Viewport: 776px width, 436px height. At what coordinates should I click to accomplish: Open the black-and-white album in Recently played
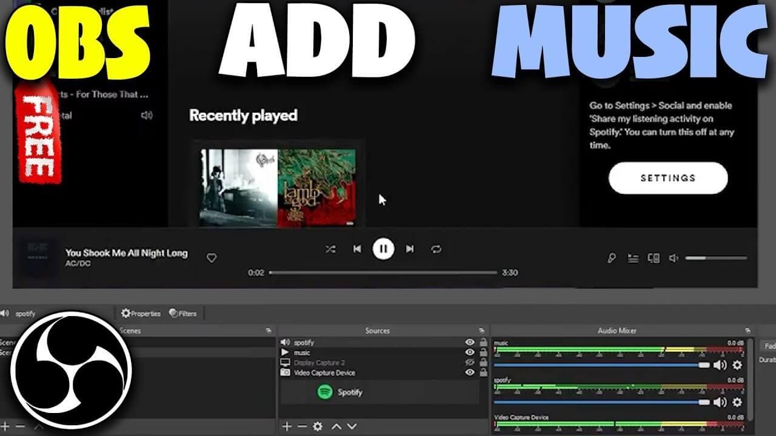(x=239, y=188)
